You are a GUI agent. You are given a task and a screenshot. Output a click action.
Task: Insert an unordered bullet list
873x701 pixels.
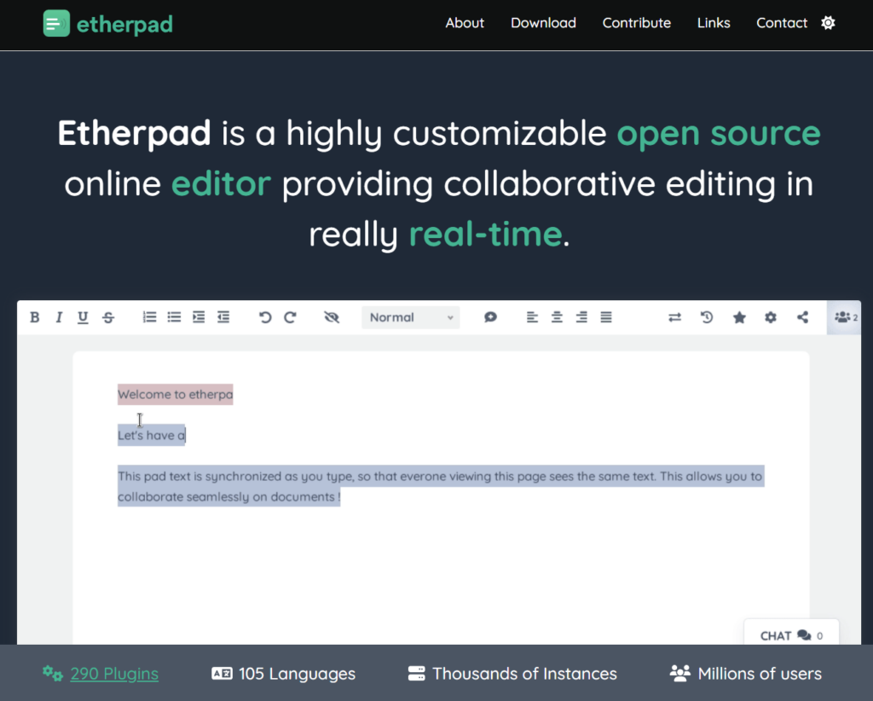(174, 317)
